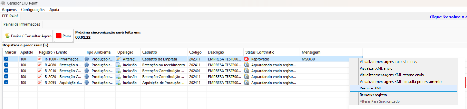Click the environment globe icon on R-1000 row
The height and width of the screenshot is (109, 467).
click(87, 59)
